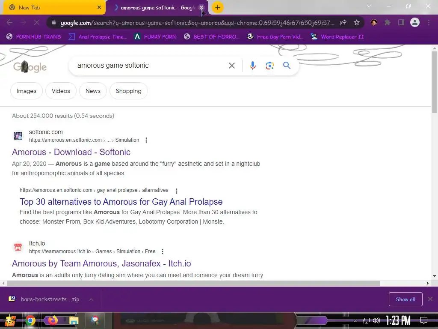Go forward to the next page
Screen dimensions: 438x329
coord(23,23)
